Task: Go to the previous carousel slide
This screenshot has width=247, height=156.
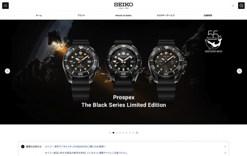Action: [x=7, y=71]
